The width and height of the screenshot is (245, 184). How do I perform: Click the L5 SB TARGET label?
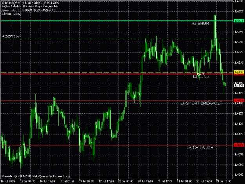coord(201,148)
